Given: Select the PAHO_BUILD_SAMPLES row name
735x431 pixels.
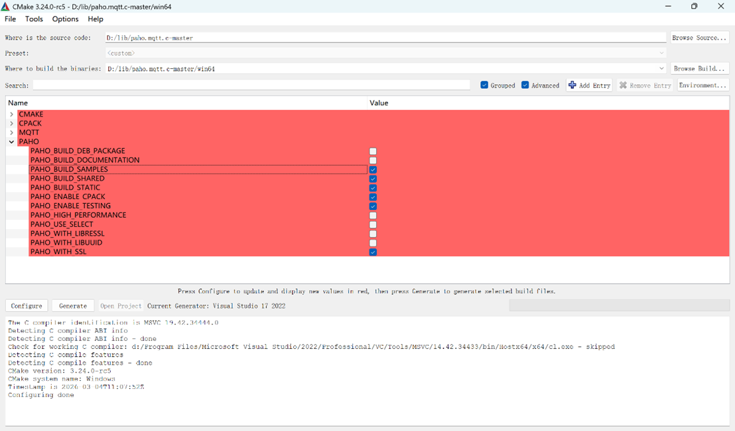Looking at the screenshot, I should (x=69, y=169).
